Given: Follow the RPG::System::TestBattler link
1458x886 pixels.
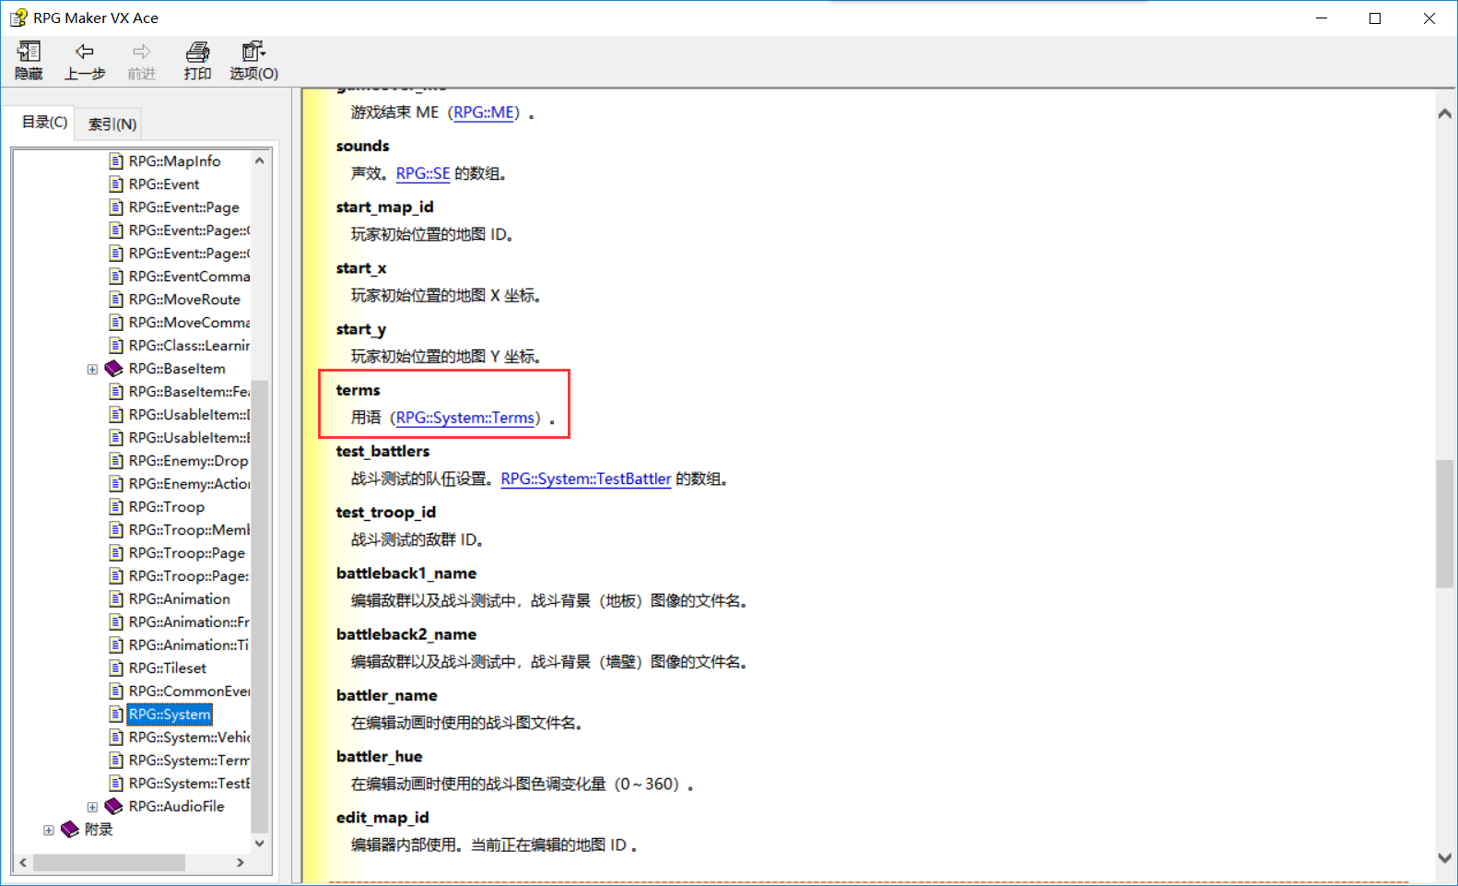Looking at the screenshot, I should (586, 478).
